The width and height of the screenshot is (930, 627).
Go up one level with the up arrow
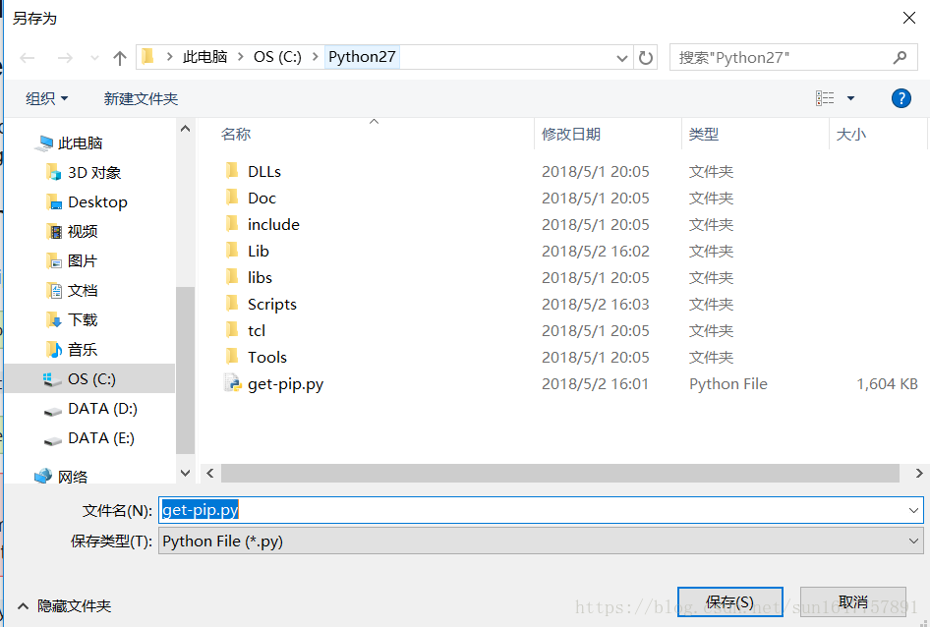[x=119, y=57]
